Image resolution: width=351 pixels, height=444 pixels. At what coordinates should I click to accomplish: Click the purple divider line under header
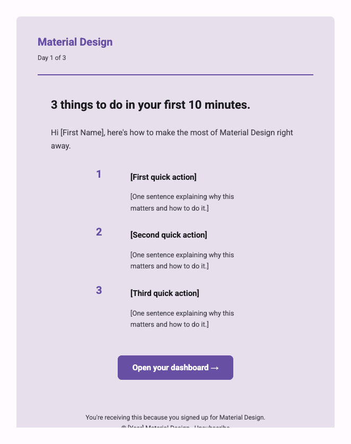175,75
